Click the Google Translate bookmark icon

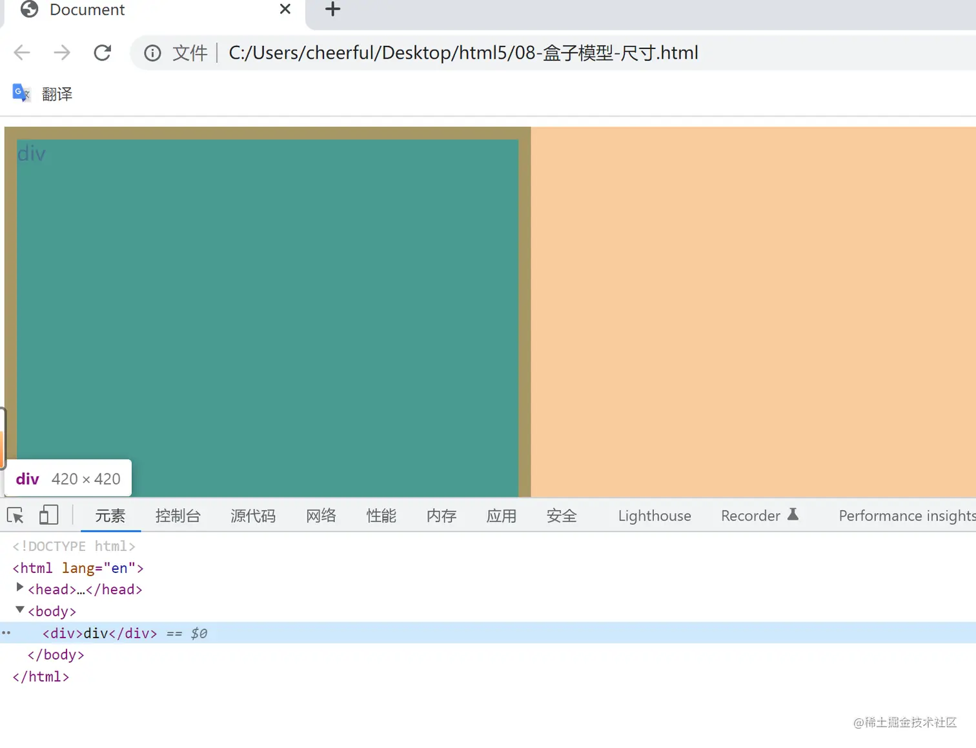coord(21,94)
